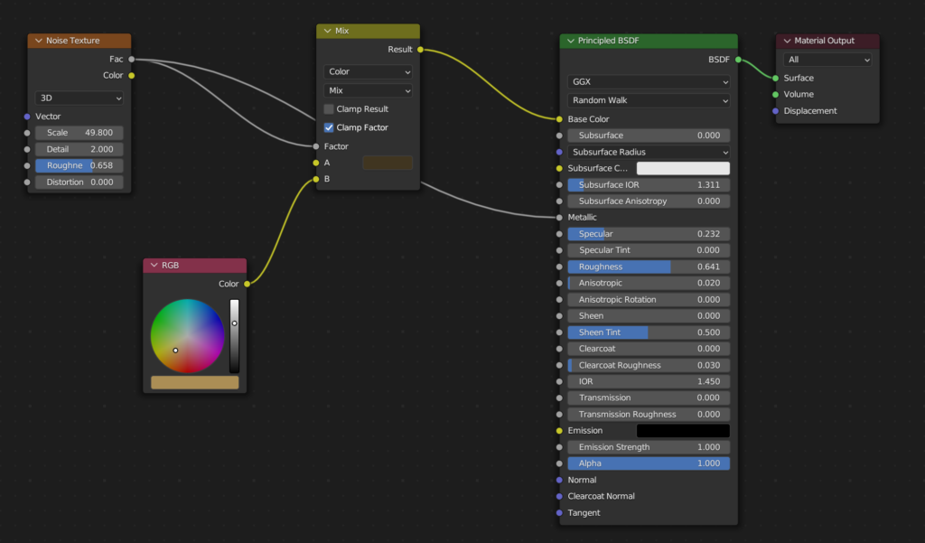Click the Emission color swatch
Image resolution: width=925 pixels, height=543 pixels.
[683, 431]
